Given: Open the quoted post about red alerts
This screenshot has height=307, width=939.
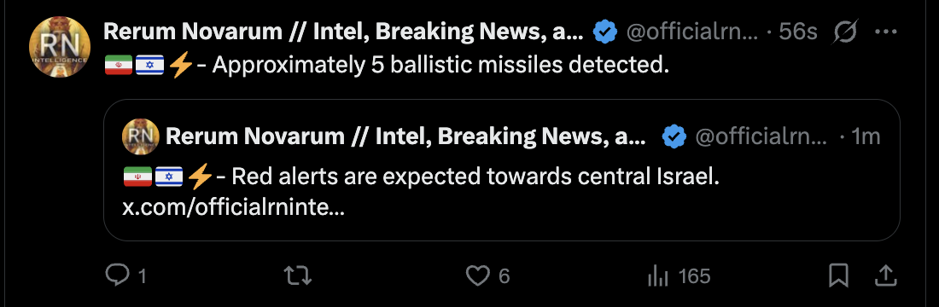Looking at the screenshot, I should (502, 170).
